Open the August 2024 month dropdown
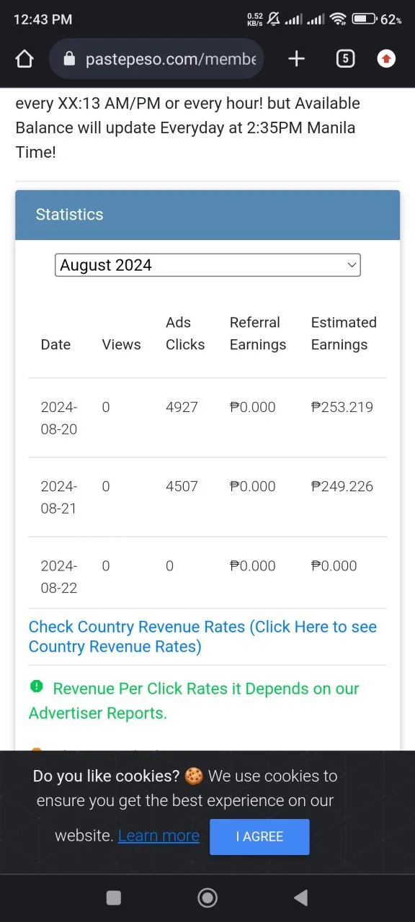This screenshot has height=922, width=415. 207,265
